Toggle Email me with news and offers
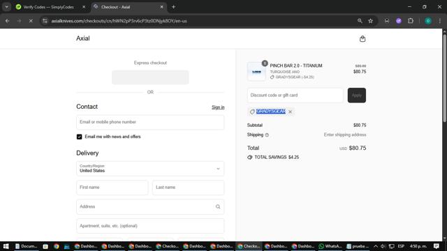Viewport: 447px width, 251px height. (x=79, y=137)
